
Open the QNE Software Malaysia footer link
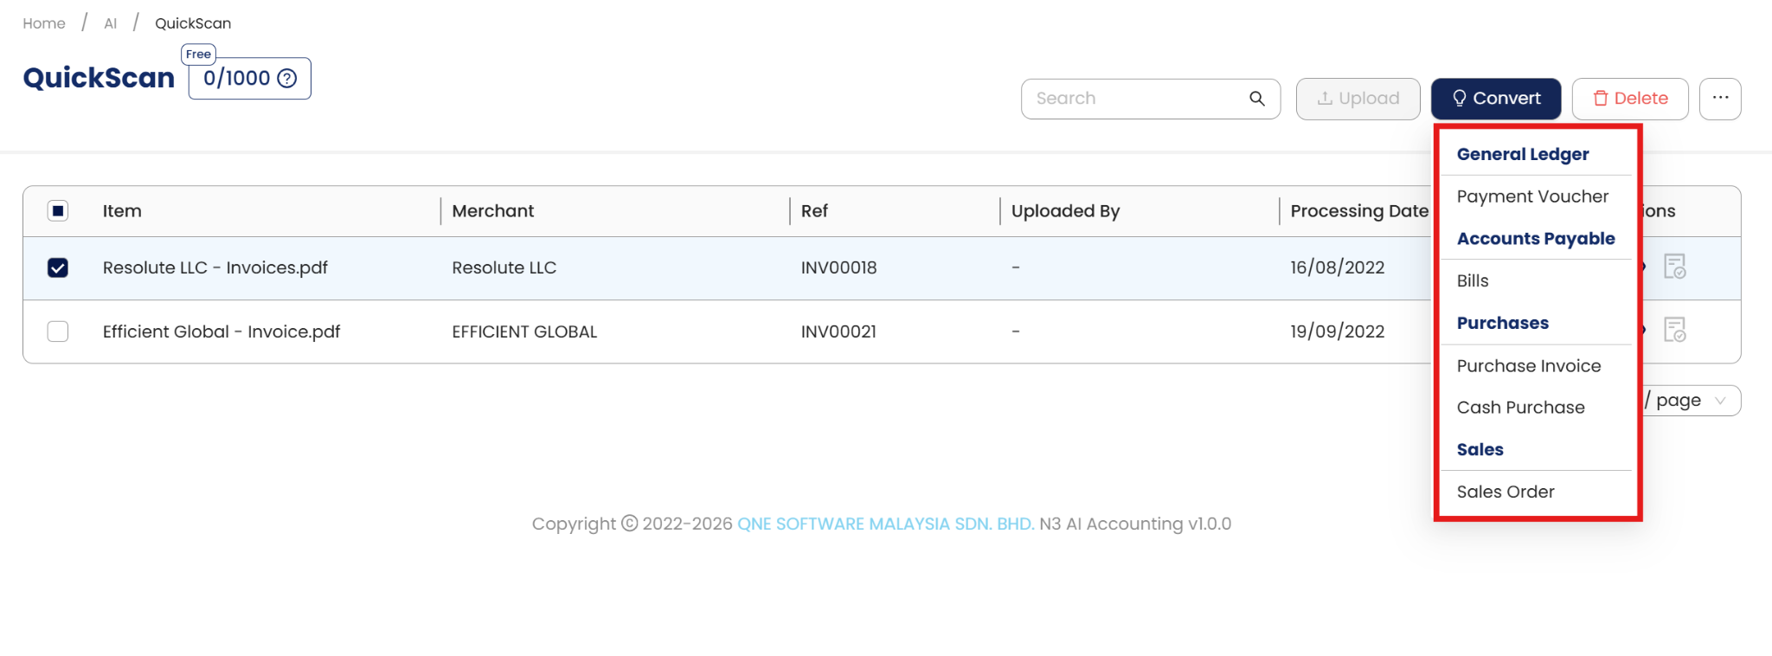[x=885, y=524]
